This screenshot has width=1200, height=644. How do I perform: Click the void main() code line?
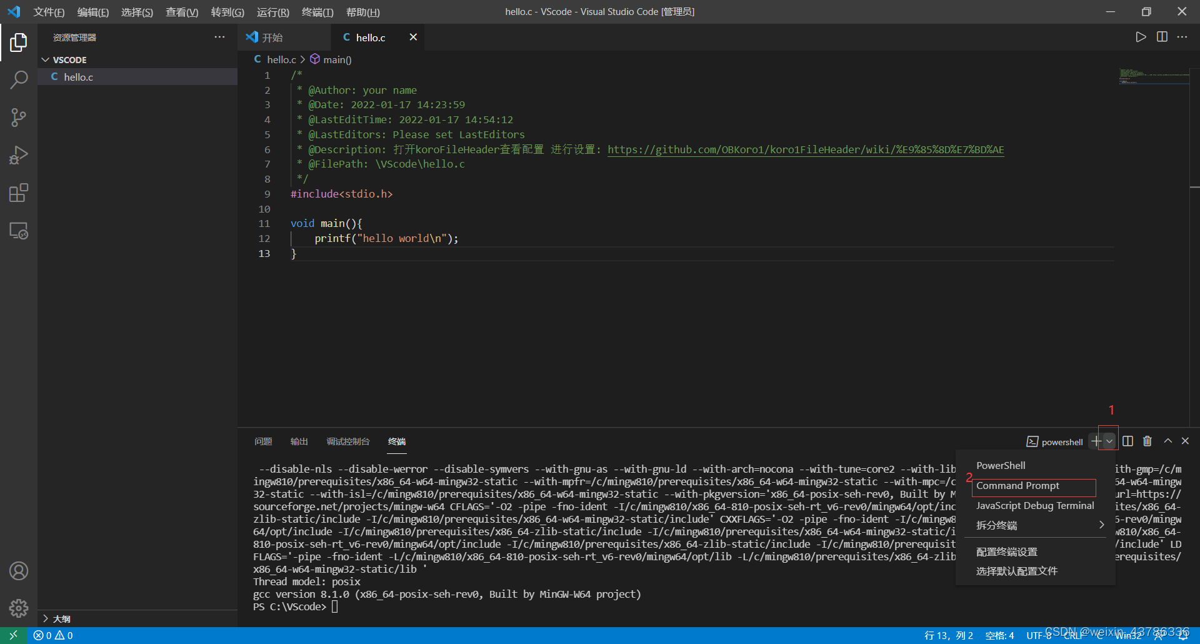(x=326, y=223)
